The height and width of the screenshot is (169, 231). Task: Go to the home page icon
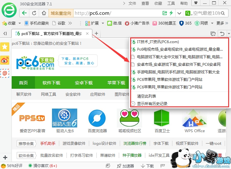pyautogui.click(x=44, y=13)
